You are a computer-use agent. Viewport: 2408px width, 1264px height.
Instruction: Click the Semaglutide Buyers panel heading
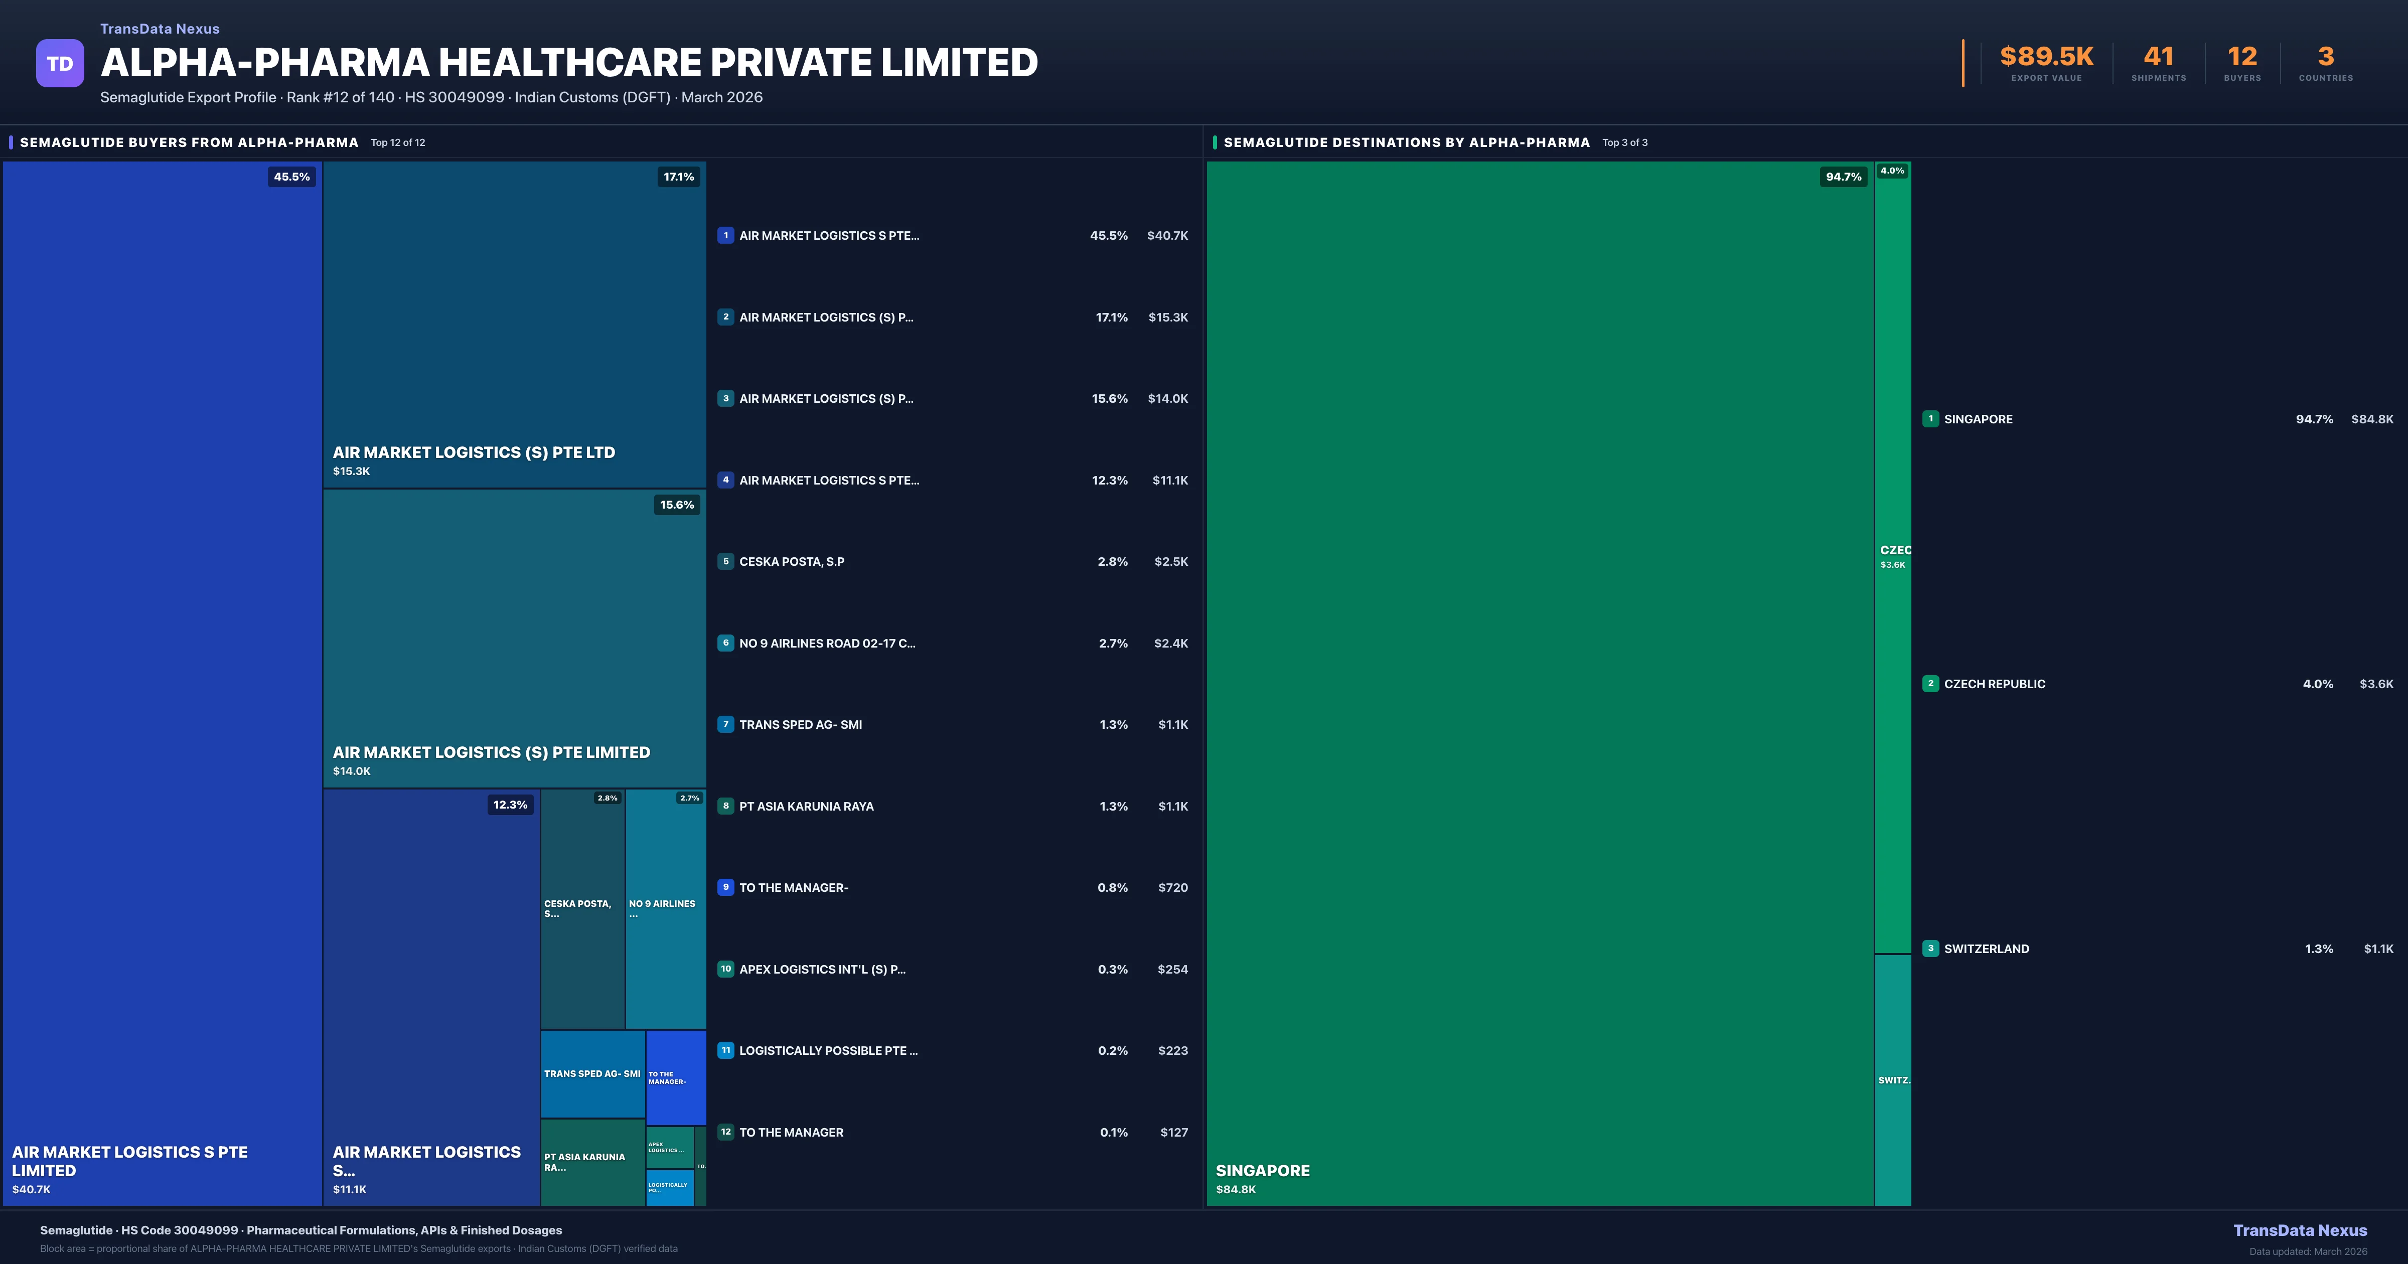coord(189,142)
